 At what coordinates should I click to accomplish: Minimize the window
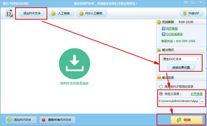[x=193, y=3]
